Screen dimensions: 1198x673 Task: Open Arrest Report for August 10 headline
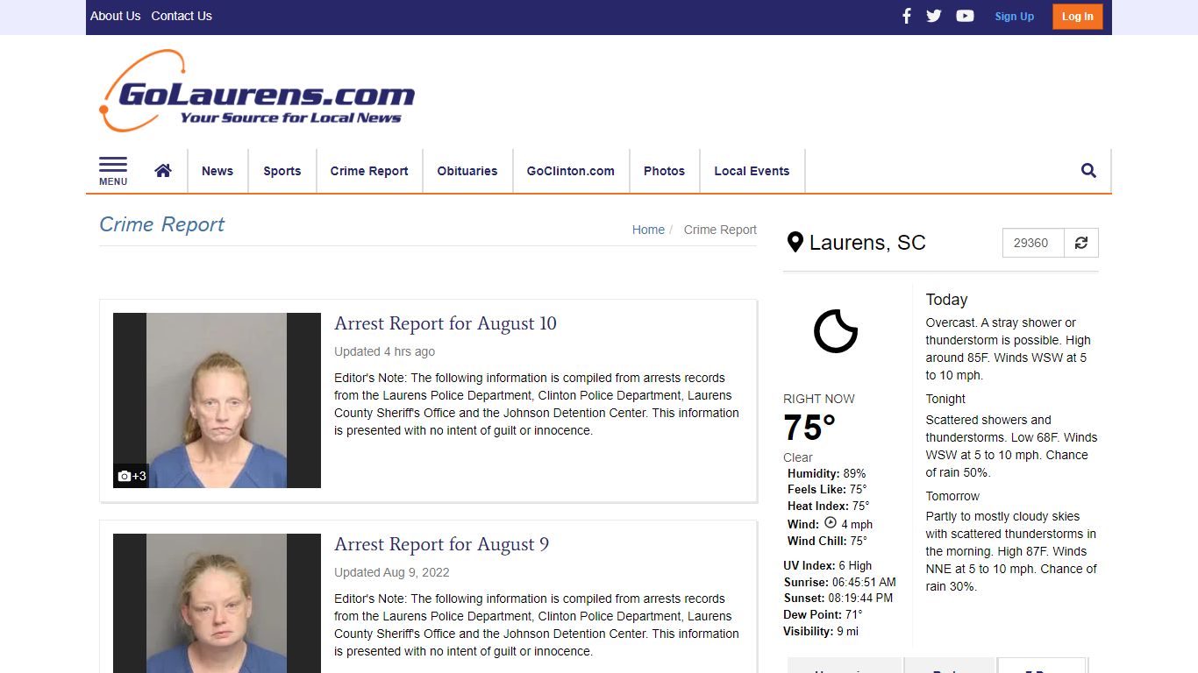coord(446,323)
